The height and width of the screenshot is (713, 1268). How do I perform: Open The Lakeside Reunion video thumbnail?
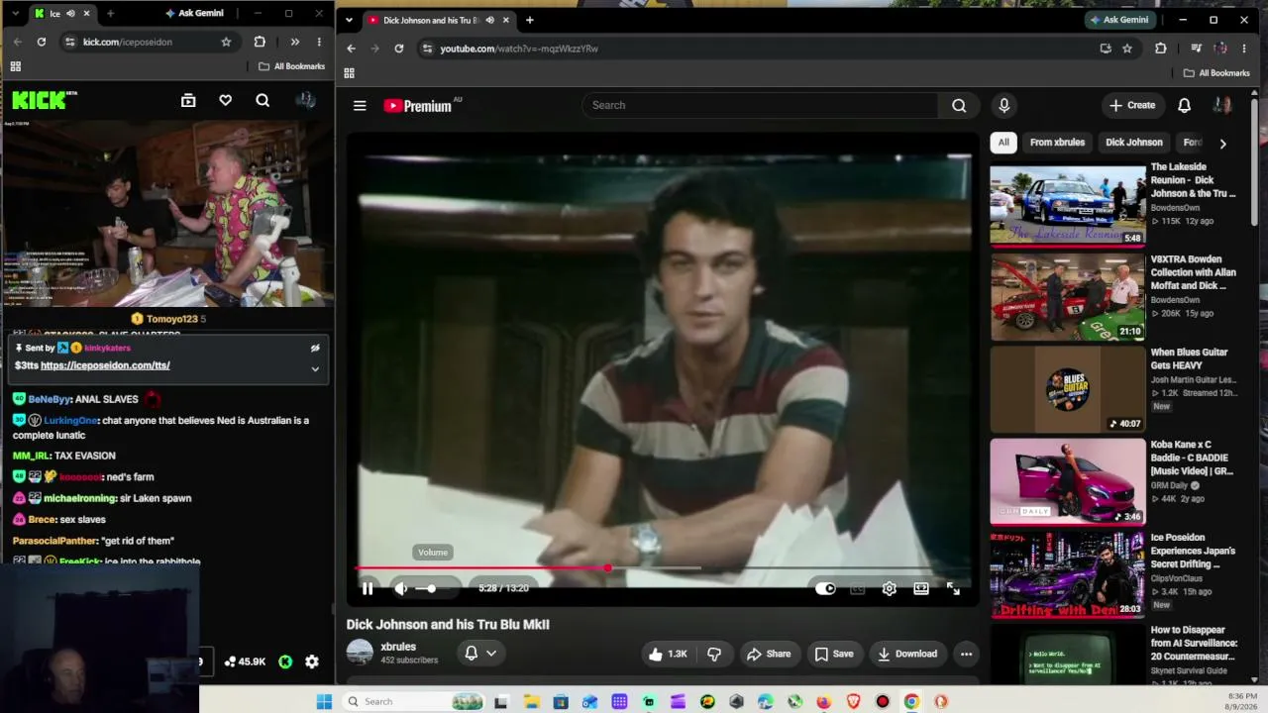[x=1068, y=204]
